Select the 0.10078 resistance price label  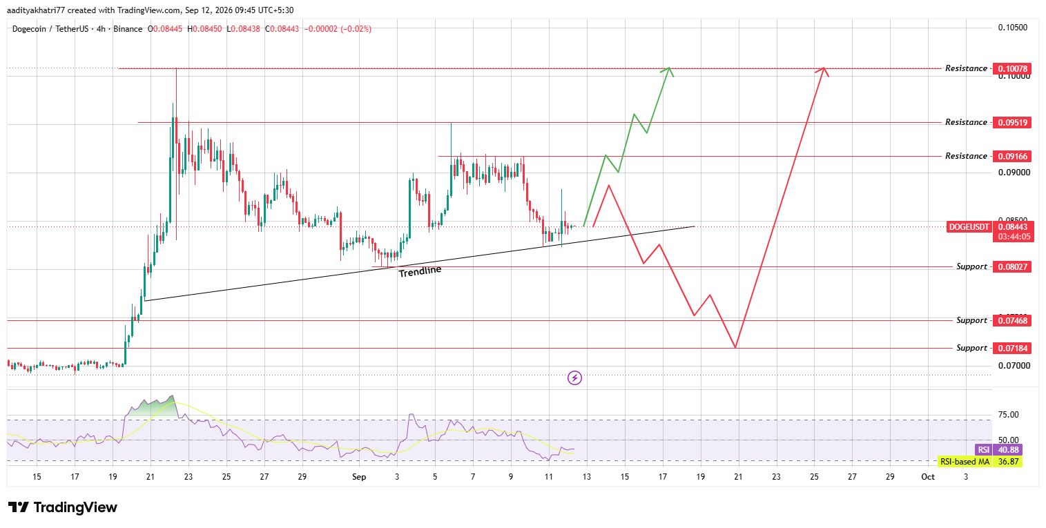(1014, 68)
